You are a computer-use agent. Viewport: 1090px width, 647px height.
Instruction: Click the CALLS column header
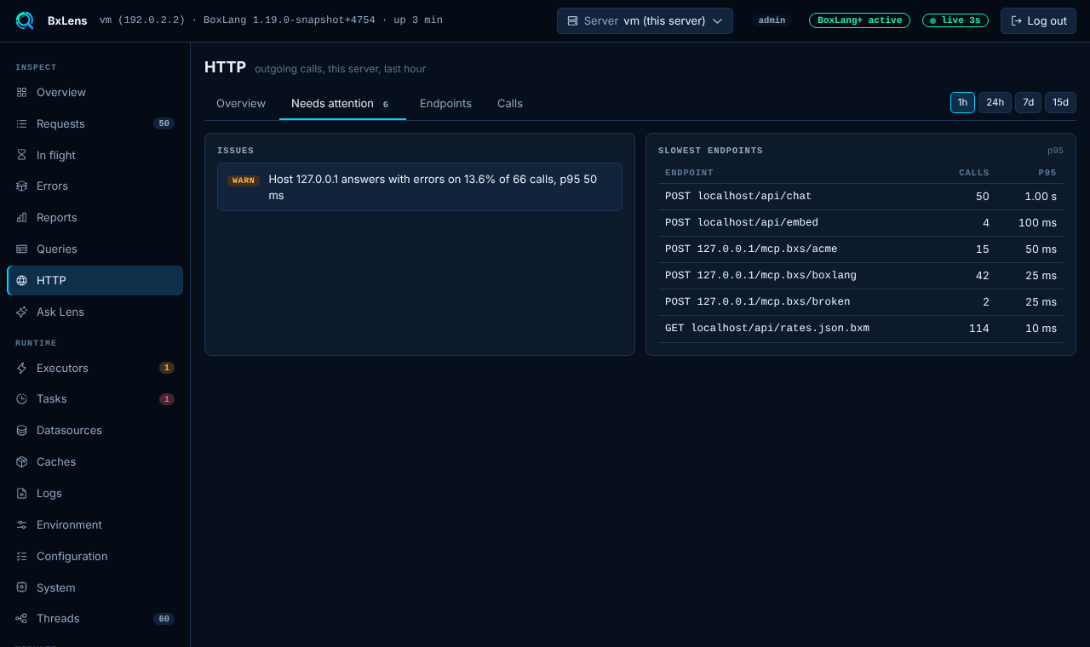[x=974, y=173]
